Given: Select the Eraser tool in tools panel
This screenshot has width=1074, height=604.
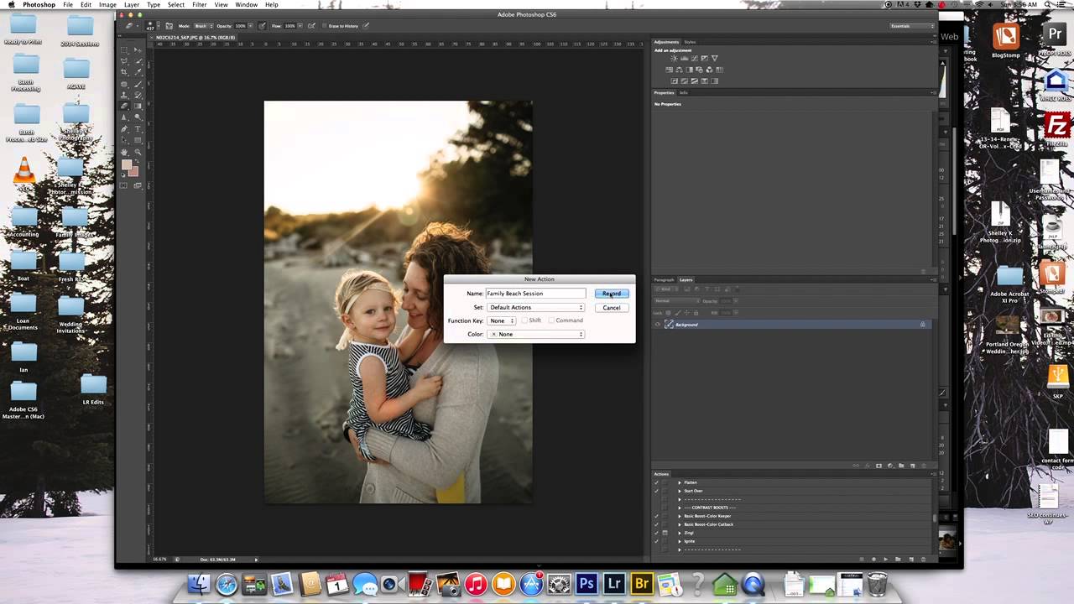Looking at the screenshot, I should coord(124,106).
